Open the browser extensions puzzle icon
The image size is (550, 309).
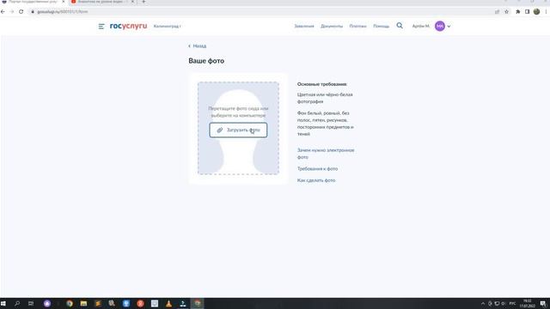pos(517,11)
